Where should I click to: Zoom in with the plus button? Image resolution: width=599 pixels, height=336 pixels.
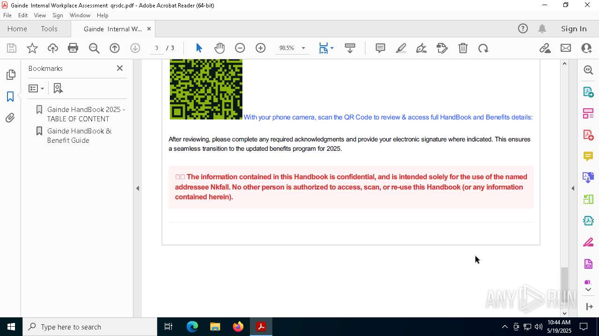261,48
